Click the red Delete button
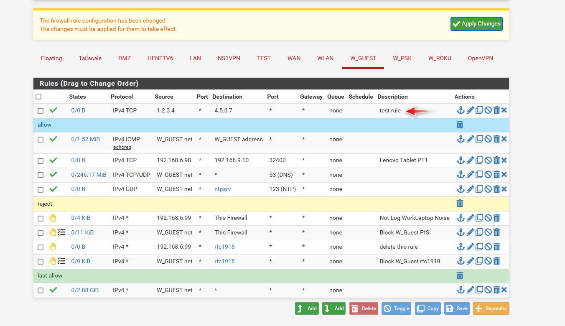565x326 pixels. click(364, 308)
